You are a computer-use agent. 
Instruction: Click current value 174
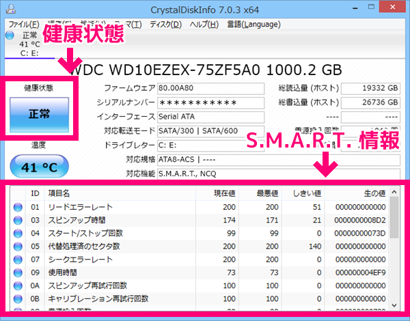click(x=230, y=220)
